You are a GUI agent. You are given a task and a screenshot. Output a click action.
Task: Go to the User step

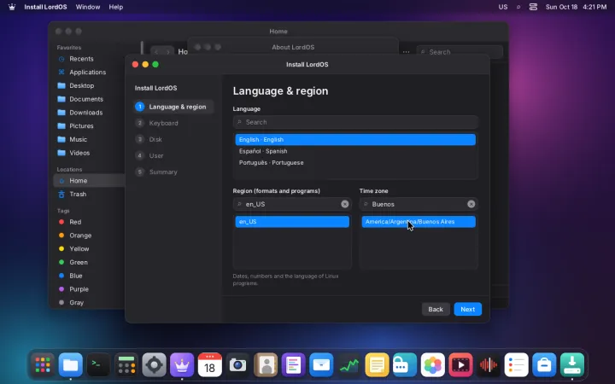pos(173,155)
